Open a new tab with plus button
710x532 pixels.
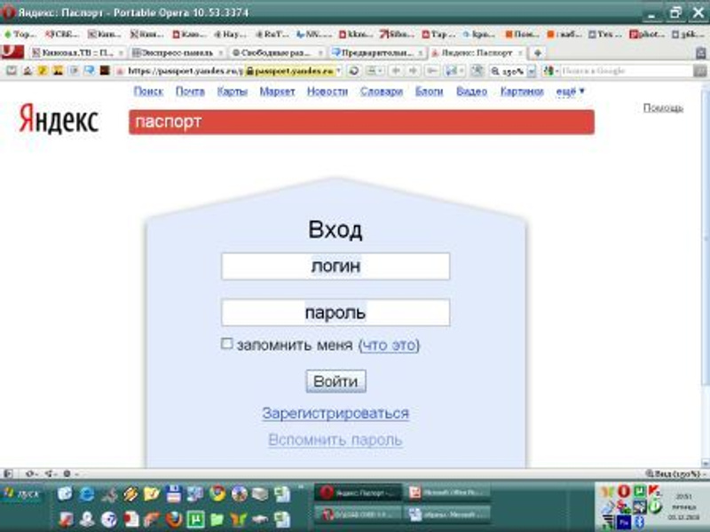pyautogui.click(x=538, y=53)
